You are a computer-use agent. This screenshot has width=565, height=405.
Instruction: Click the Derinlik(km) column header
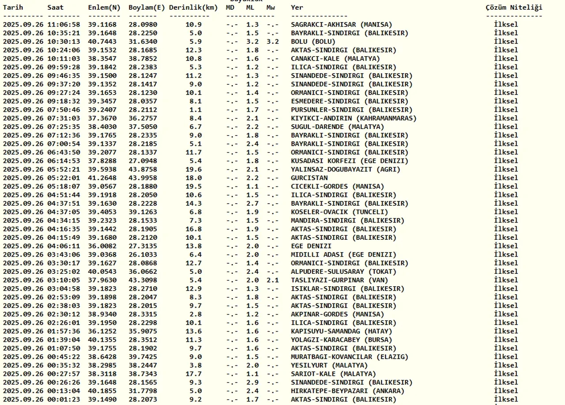pyautogui.click(x=193, y=8)
